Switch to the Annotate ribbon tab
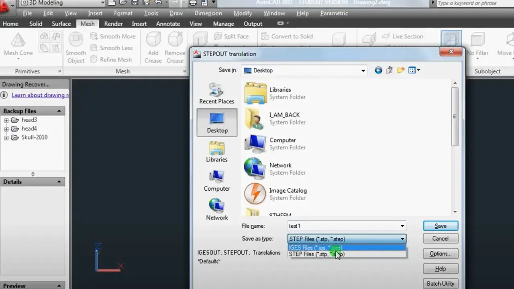The image size is (514, 289). [x=168, y=24]
